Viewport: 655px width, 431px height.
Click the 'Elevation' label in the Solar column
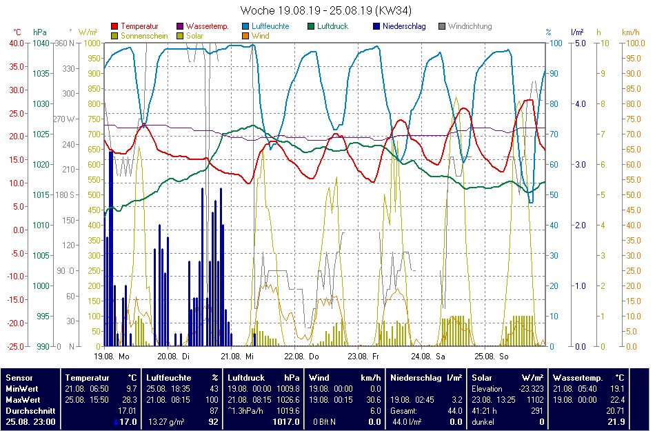tap(487, 389)
